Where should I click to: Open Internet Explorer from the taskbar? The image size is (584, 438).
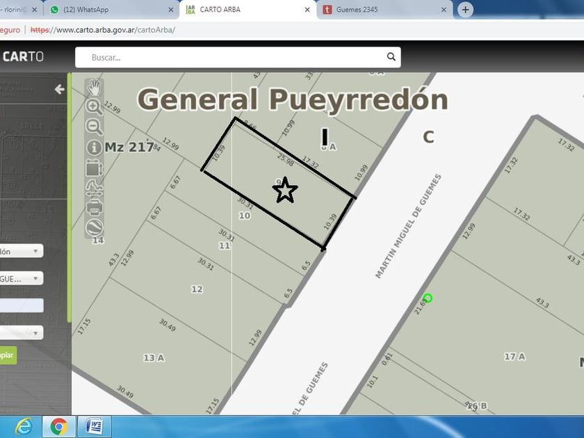[x=24, y=426]
